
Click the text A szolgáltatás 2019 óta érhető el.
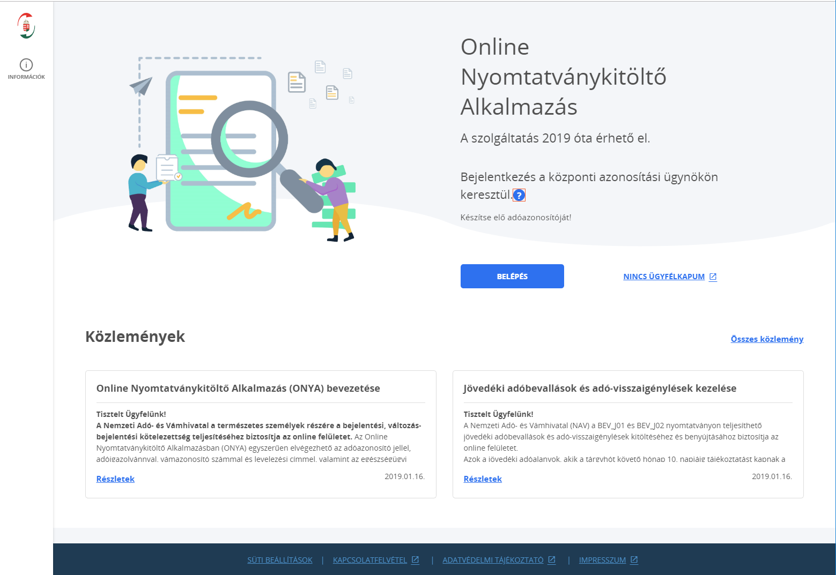point(555,138)
